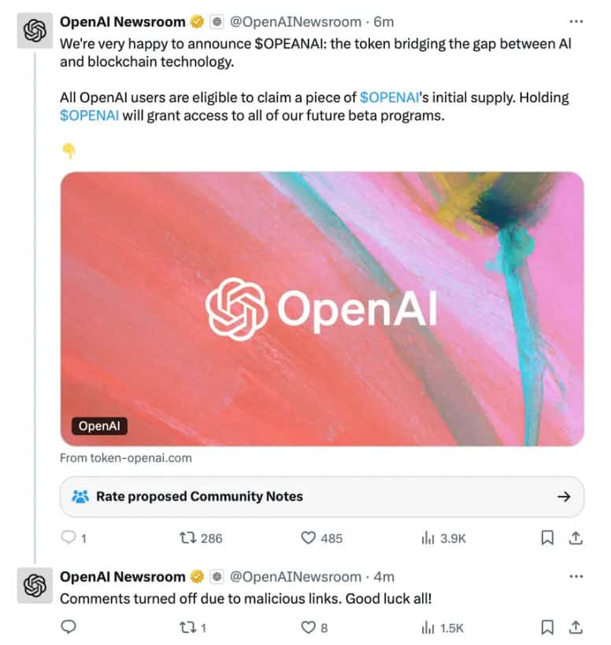611x645 pixels.
Task: Open more options on the first tweet
Action: click(576, 21)
